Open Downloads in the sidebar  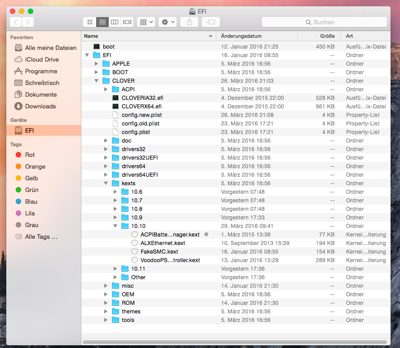pyautogui.click(x=35, y=107)
